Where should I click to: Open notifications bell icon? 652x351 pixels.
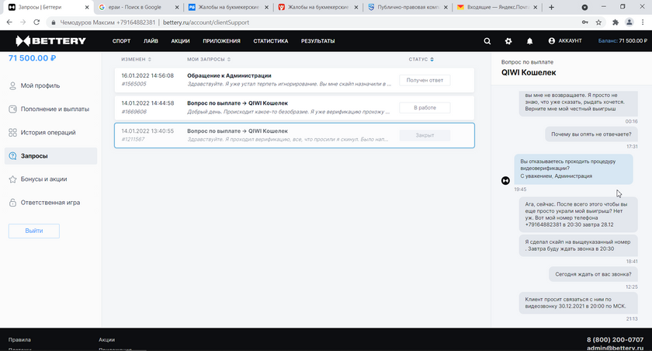[x=529, y=41]
